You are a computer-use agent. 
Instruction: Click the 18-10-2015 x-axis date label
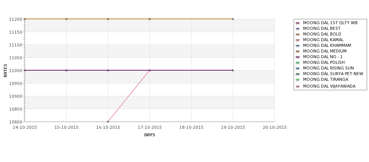point(192,128)
